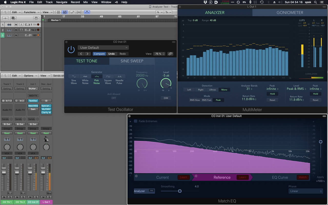Click the Level knob in Test Oscillator
The width and height of the screenshot is (328, 205).
166,83
